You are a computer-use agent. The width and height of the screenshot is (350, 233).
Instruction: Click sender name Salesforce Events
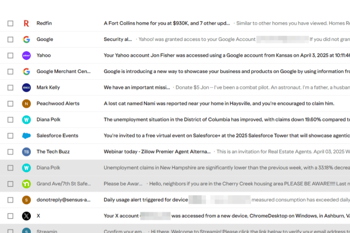pyautogui.click(x=57, y=136)
